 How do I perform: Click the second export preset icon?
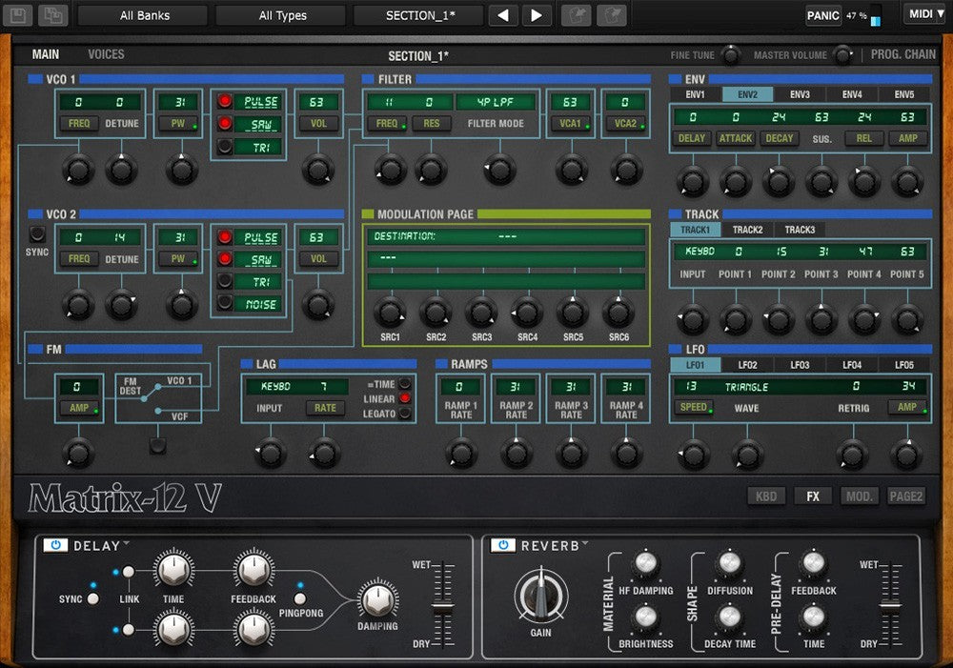(x=612, y=15)
